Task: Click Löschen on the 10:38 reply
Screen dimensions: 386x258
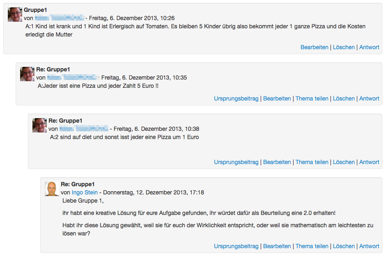Action: coord(344,162)
